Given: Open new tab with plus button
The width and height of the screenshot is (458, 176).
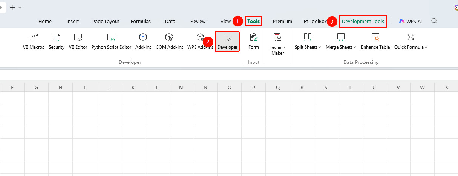Looking at the screenshot, I should pos(12,7).
